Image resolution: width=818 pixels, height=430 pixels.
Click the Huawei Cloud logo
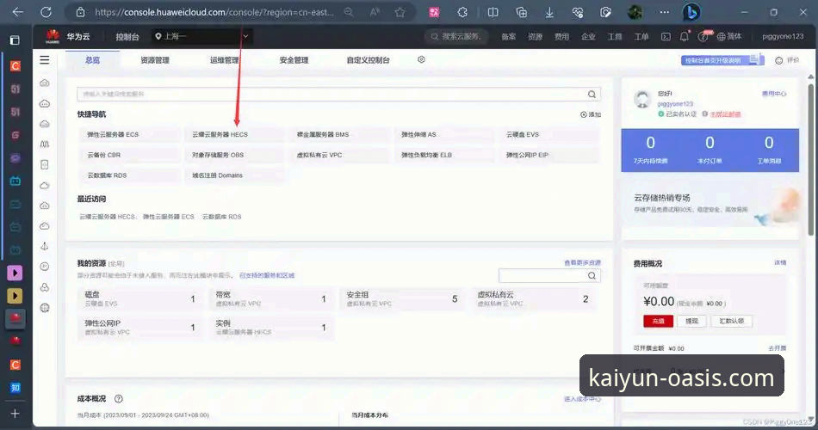(x=53, y=36)
